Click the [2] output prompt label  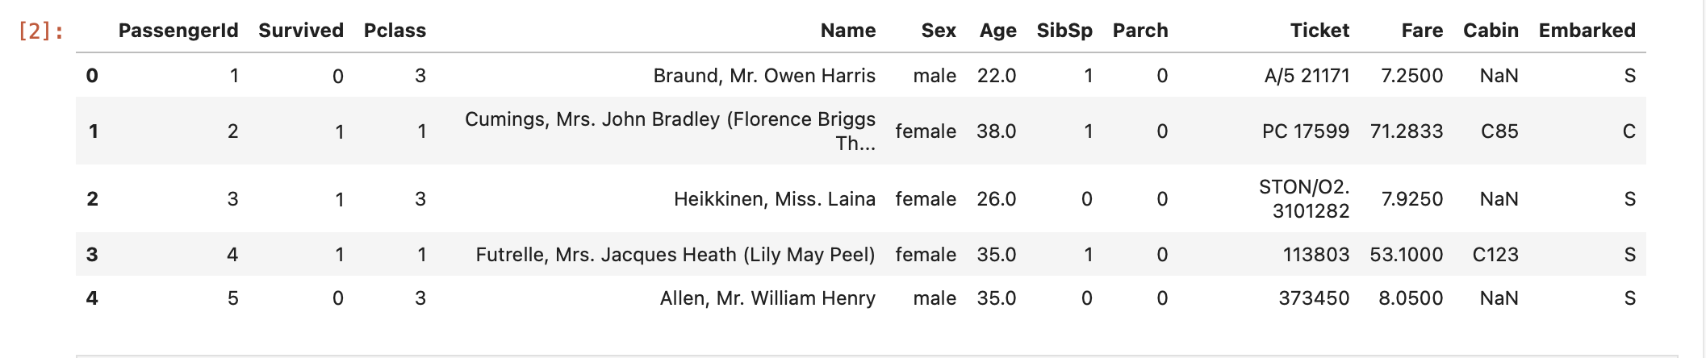(x=41, y=31)
